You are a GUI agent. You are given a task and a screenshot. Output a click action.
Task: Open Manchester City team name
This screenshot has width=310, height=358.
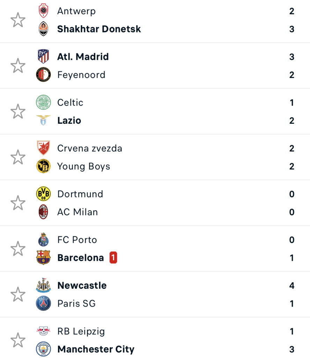[x=96, y=349]
